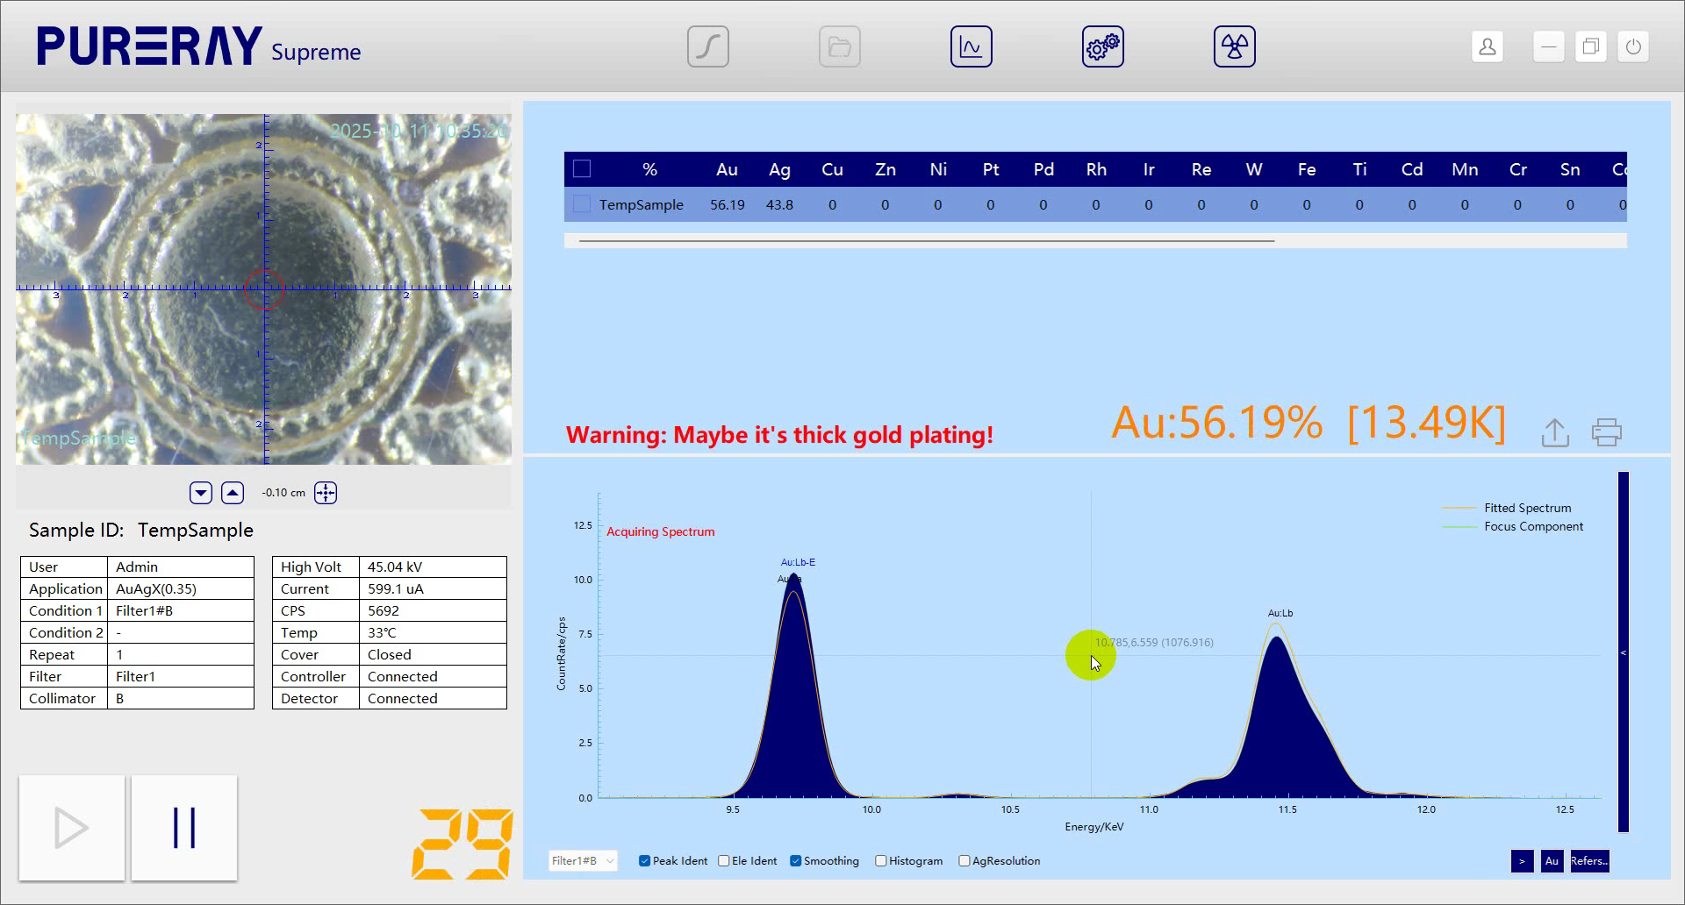Click the export upload result icon
Image resolution: width=1685 pixels, height=905 pixels.
[x=1554, y=432]
